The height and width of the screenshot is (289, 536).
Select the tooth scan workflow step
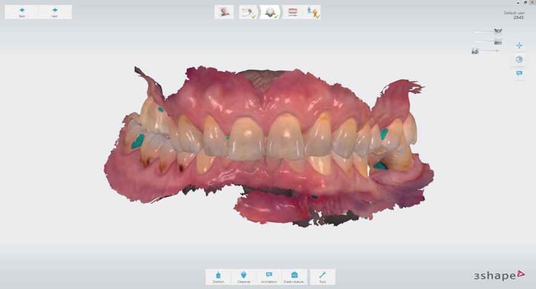coord(270,12)
